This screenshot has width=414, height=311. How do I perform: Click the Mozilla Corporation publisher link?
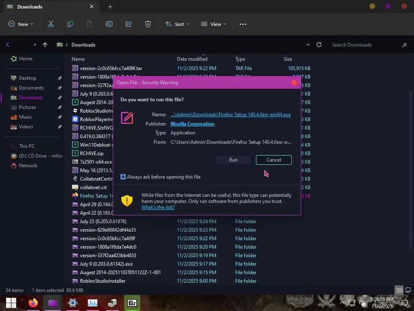pos(192,124)
